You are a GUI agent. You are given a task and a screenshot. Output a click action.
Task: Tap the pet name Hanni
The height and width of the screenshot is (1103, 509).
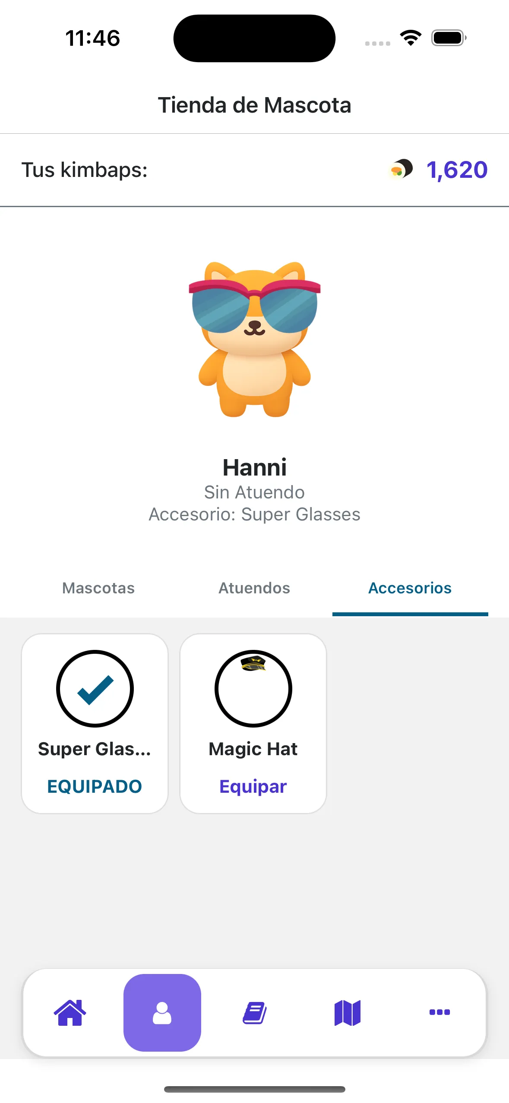pos(255,467)
